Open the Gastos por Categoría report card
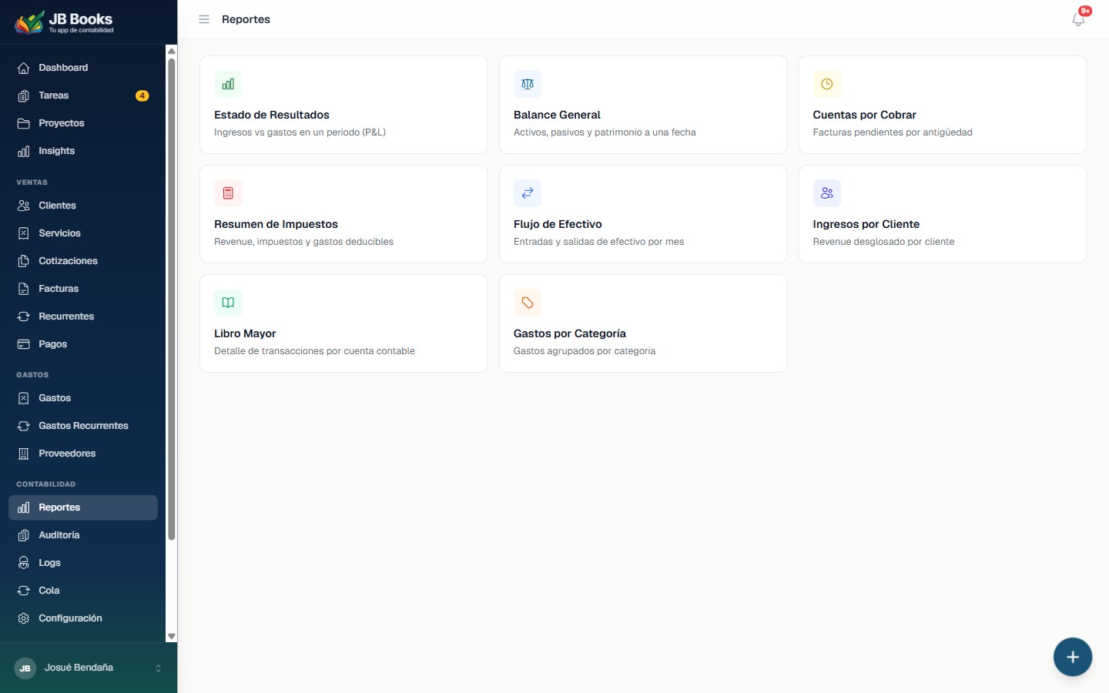This screenshot has height=693, width=1109. pos(643,323)
